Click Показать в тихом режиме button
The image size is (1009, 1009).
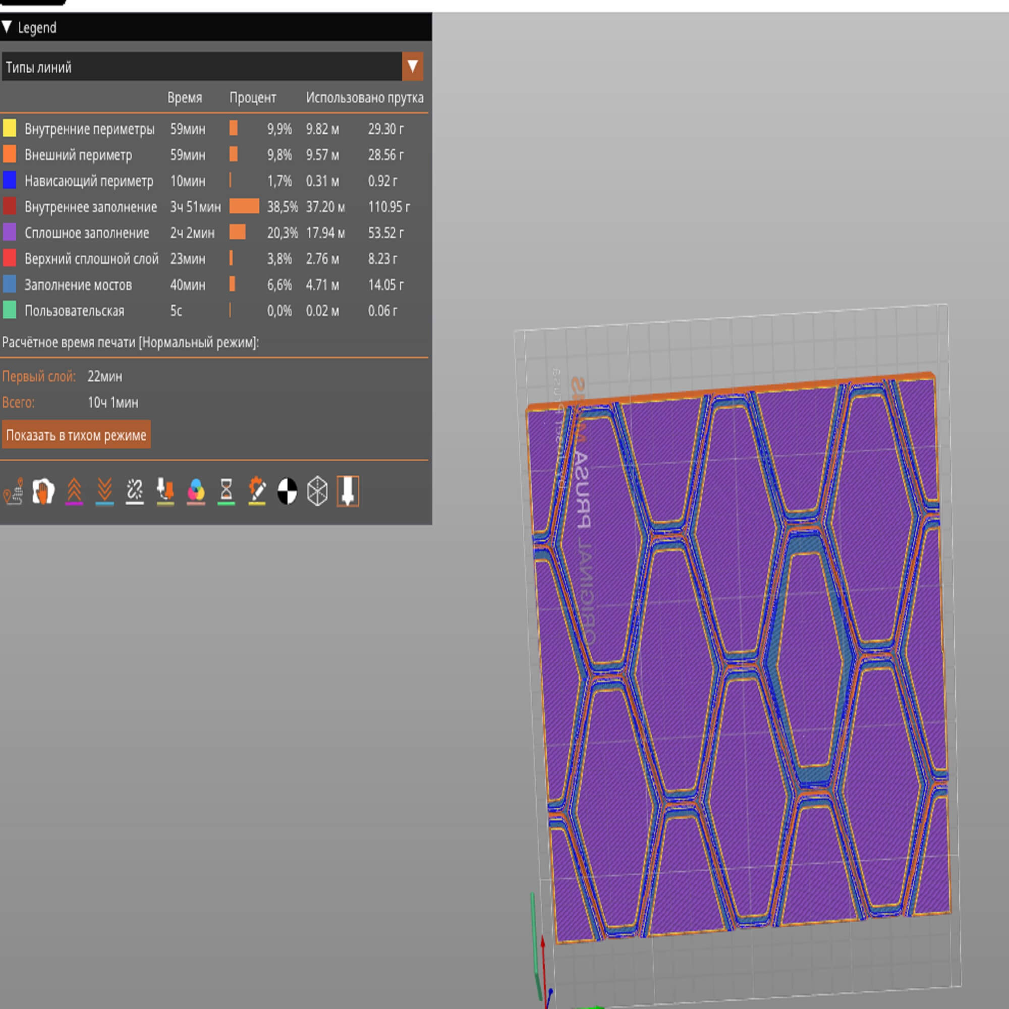76,434
